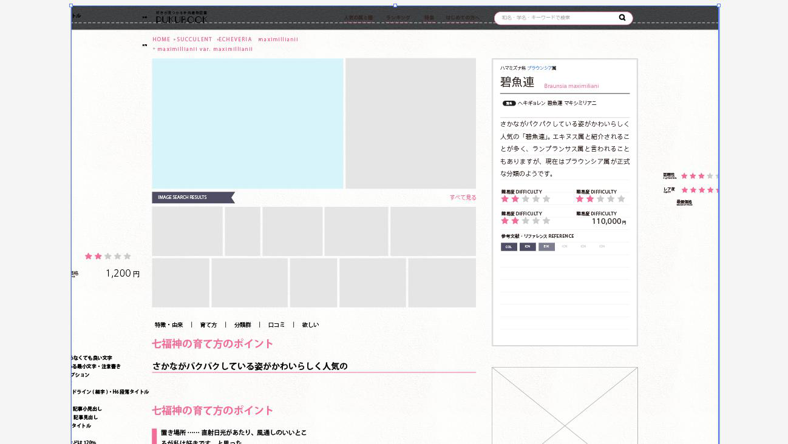Viewport: 788px width, 444px height.
Task: Click the pink bar beside 置き場所 text
Action: pos(154,436)
